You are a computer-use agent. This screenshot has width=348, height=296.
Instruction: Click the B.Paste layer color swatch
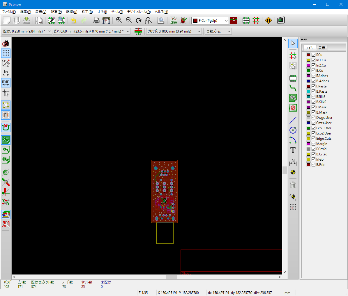[x=308, y=92]
